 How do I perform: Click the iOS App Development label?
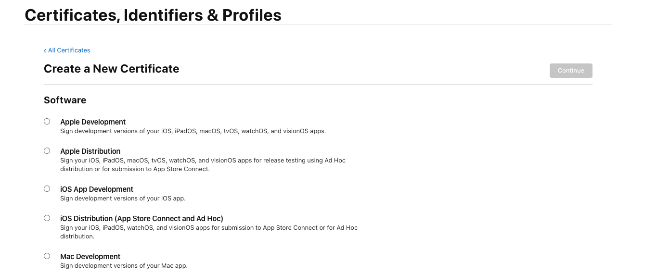click(x=97, y=189)
